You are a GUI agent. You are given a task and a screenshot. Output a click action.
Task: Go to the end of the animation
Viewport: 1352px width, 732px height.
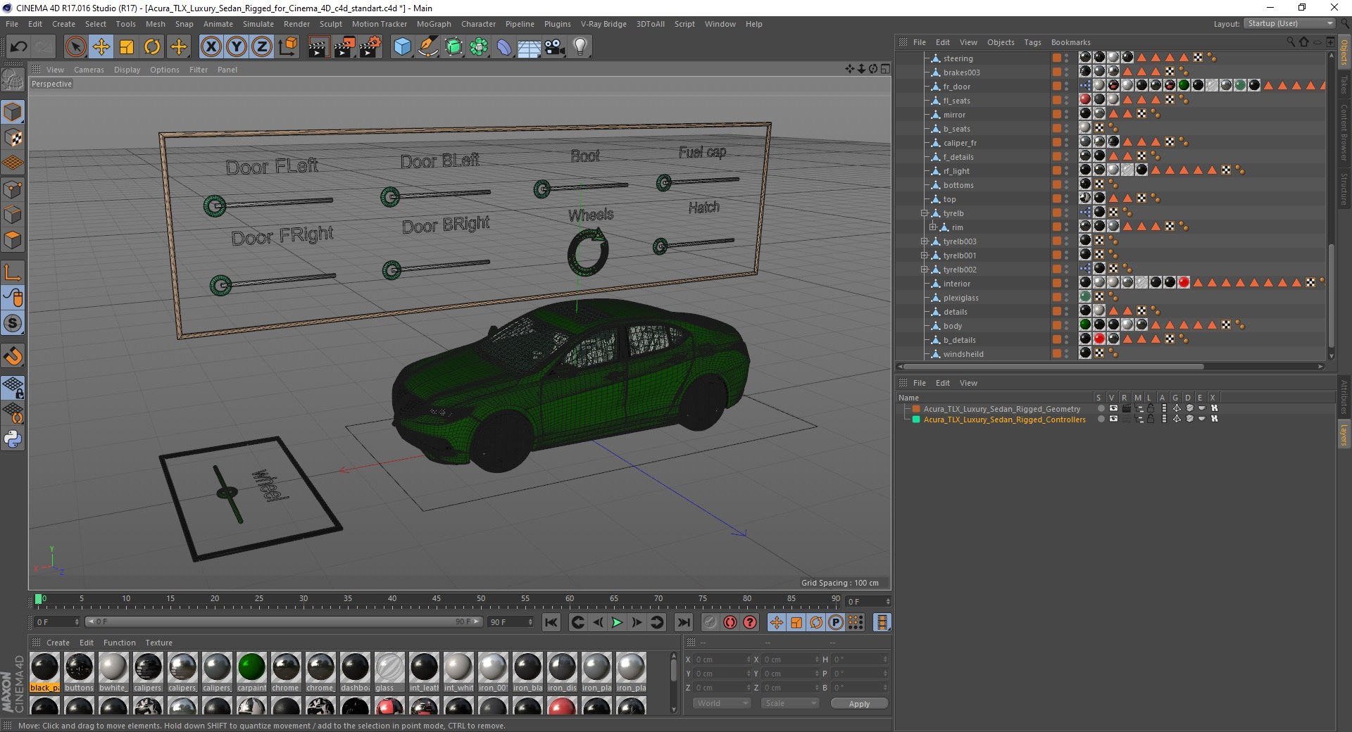pyautogui.click(x=683, y=622)
